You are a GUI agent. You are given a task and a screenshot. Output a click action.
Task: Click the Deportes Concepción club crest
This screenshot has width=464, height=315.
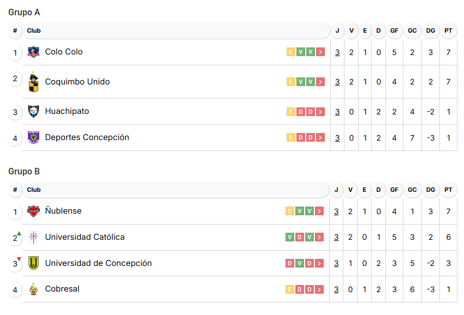[33, 138]
